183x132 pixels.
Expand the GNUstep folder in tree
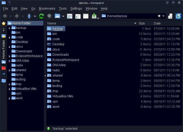click(9, 61)
